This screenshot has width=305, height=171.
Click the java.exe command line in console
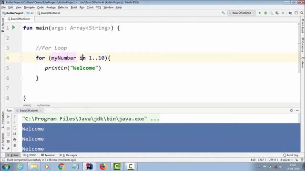tap(91, 119)
